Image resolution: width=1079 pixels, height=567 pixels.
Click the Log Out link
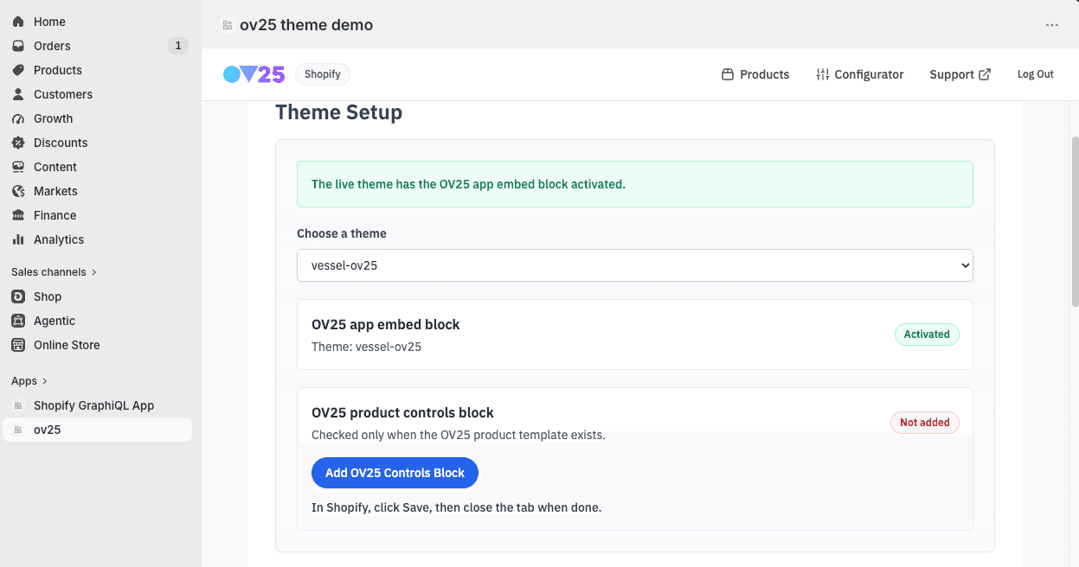[1035, 74]
